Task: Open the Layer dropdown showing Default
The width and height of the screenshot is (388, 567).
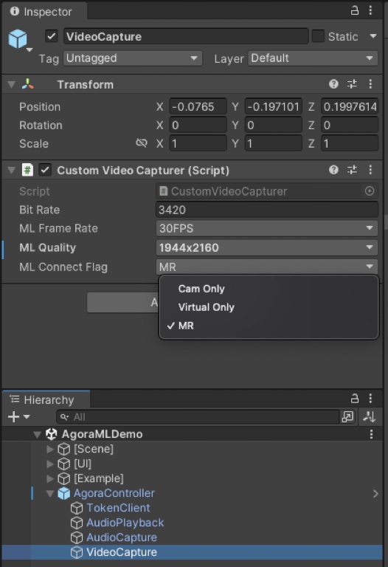Action: pyautogui.click(x=313, y=58)
